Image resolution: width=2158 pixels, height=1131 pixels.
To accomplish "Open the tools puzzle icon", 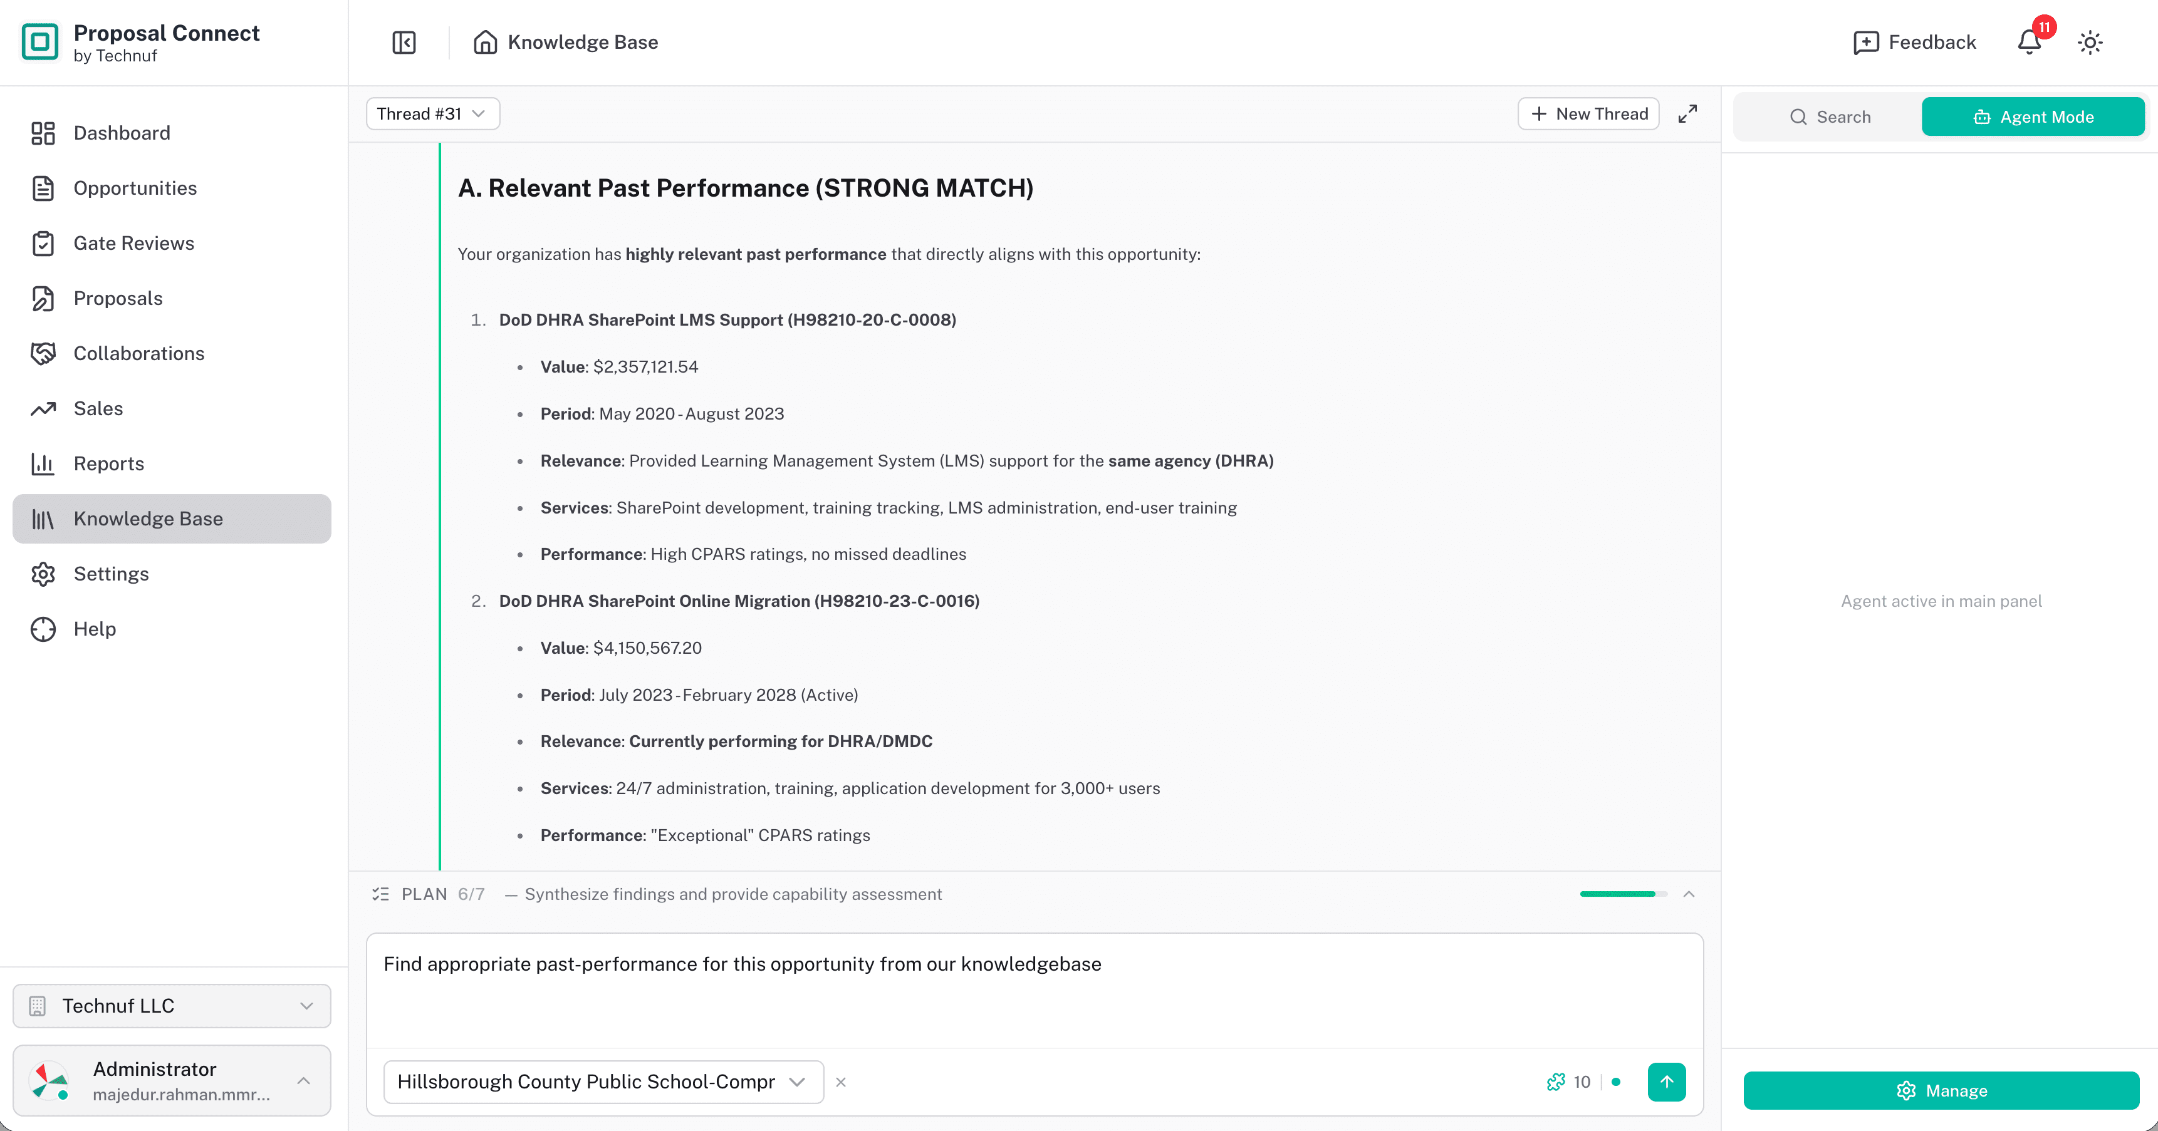I will [1556, 1082].
